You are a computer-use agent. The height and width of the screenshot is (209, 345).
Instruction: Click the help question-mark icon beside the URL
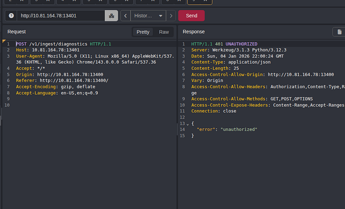11,16
